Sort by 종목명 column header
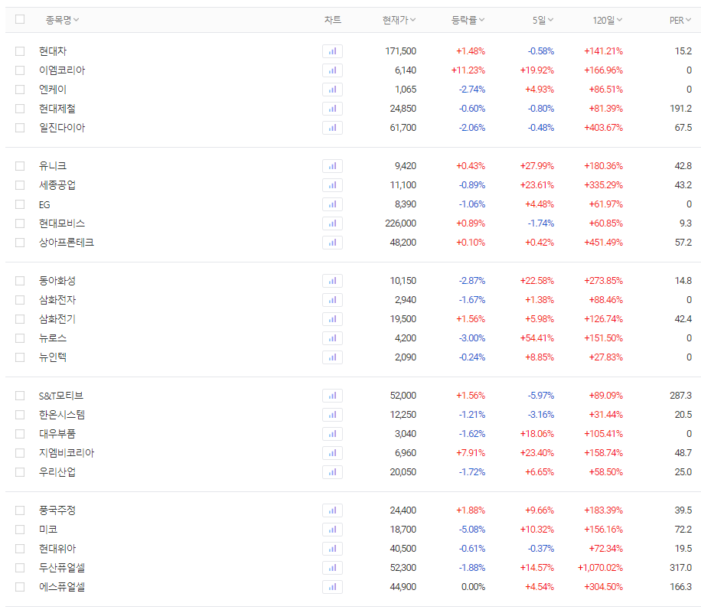701x613 pixels. point(62,20)
